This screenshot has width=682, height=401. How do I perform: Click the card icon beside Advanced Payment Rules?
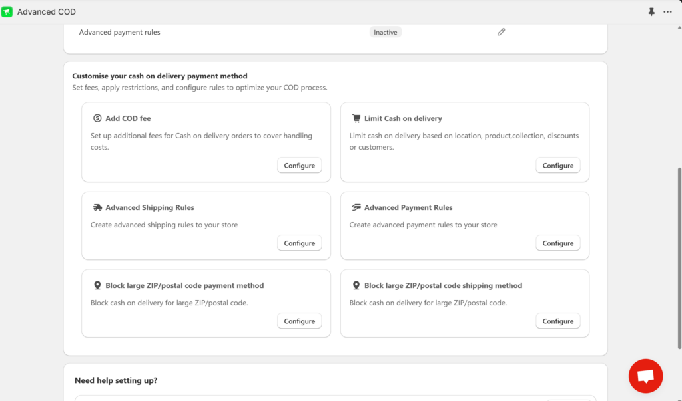pyautogui.click(x=356, y=207)
